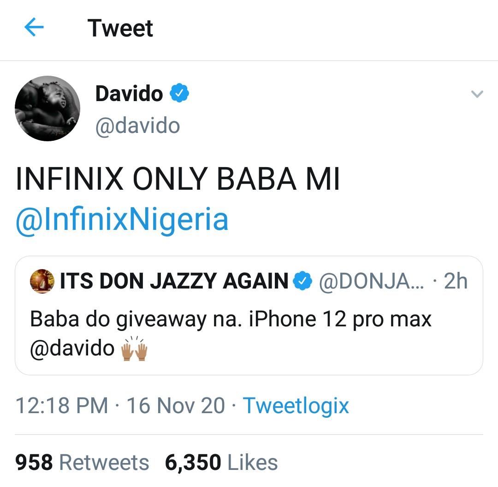Click the Davido display name
The height and width of the screenshot is (487, 498).
pyautogui.click(x=129, y=94)
